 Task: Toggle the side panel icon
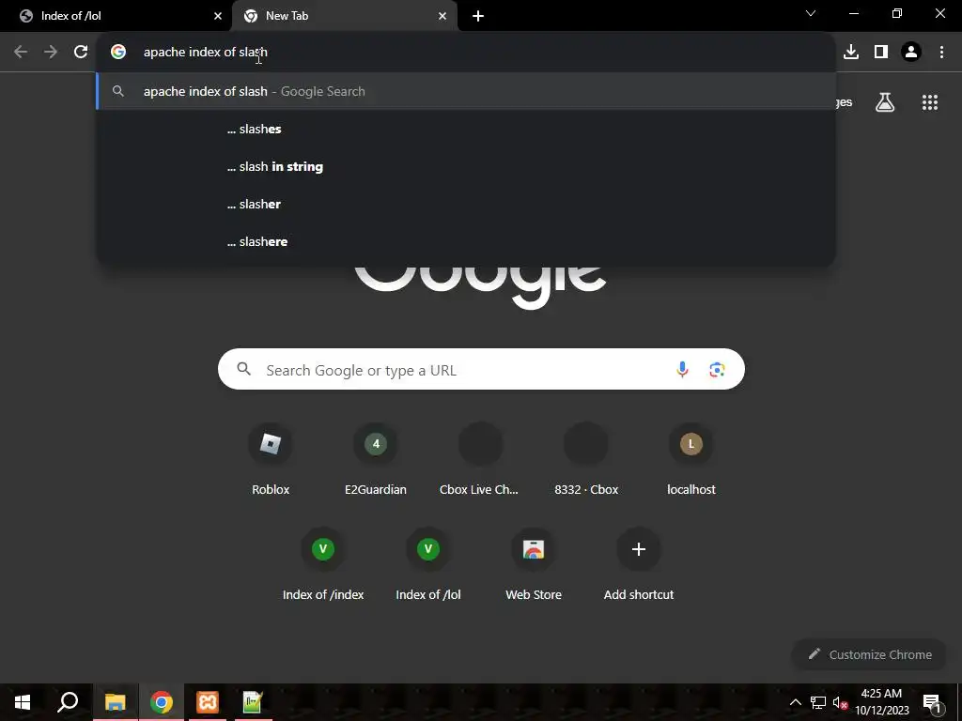coord(881,53)
